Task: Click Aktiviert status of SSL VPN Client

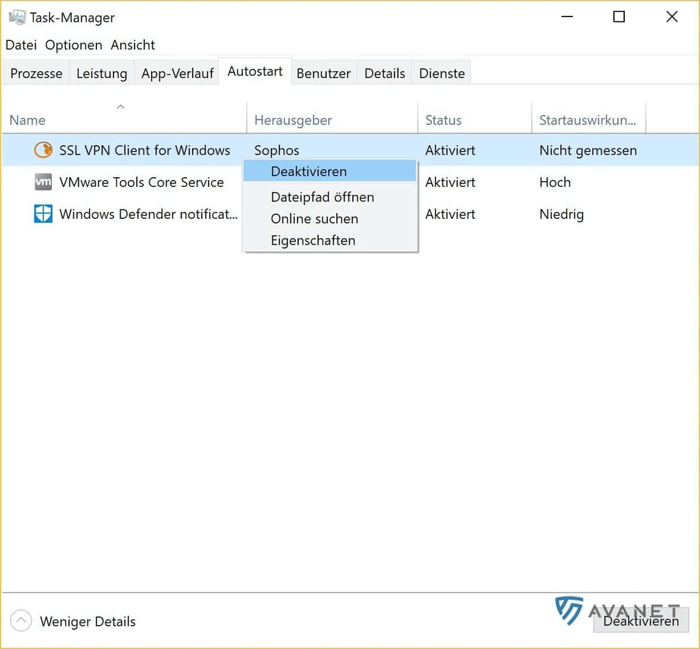Action: pos(450,150)
